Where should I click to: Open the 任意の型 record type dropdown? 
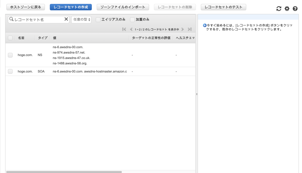pos(81,19)
